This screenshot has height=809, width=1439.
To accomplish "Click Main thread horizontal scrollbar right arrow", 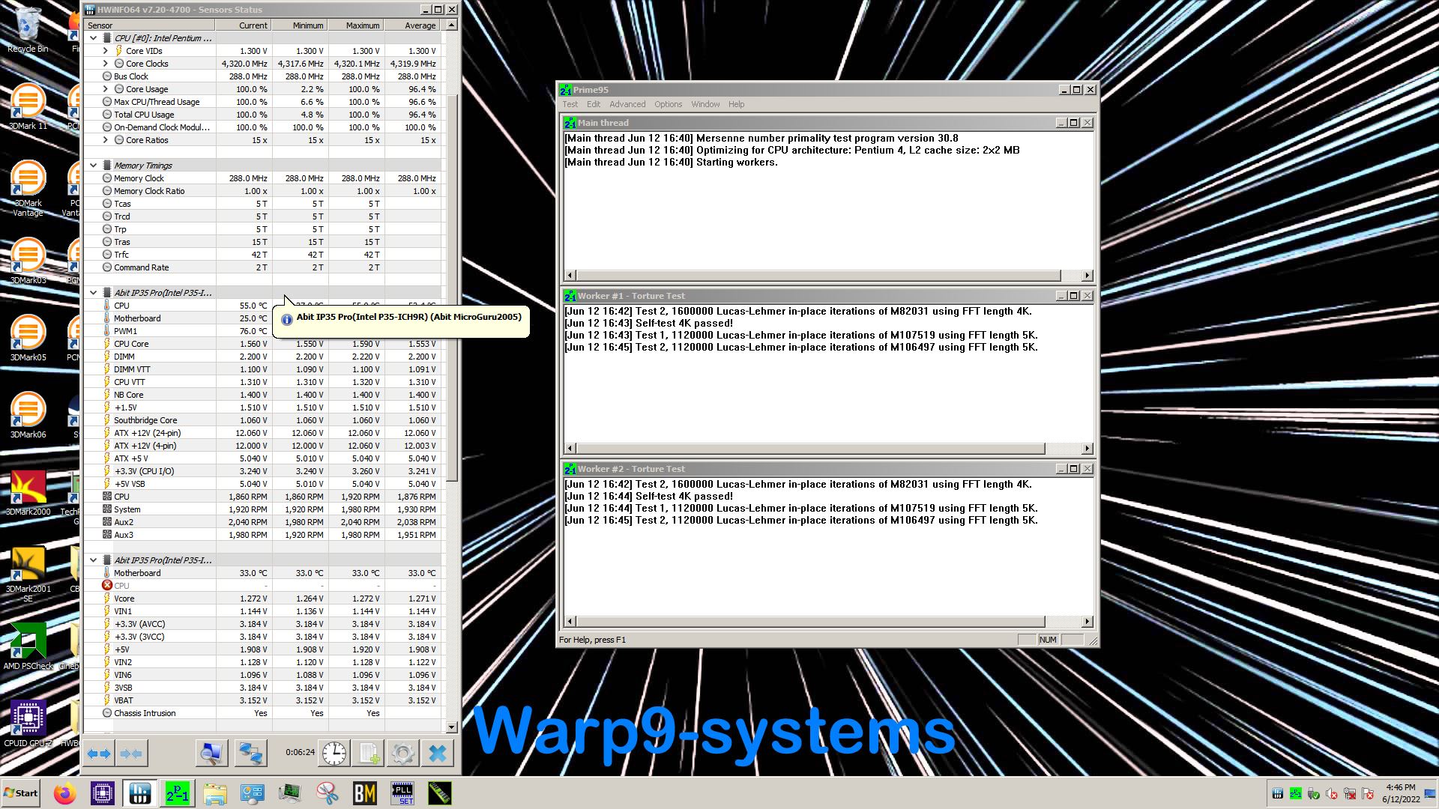I will pyautogui.click(x=1087, y=276).
